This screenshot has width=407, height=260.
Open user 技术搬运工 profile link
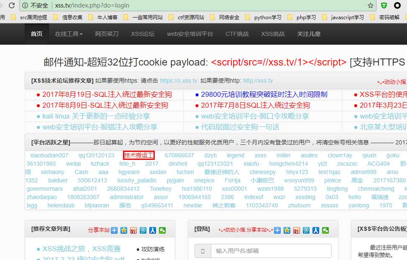pos(139,155)
